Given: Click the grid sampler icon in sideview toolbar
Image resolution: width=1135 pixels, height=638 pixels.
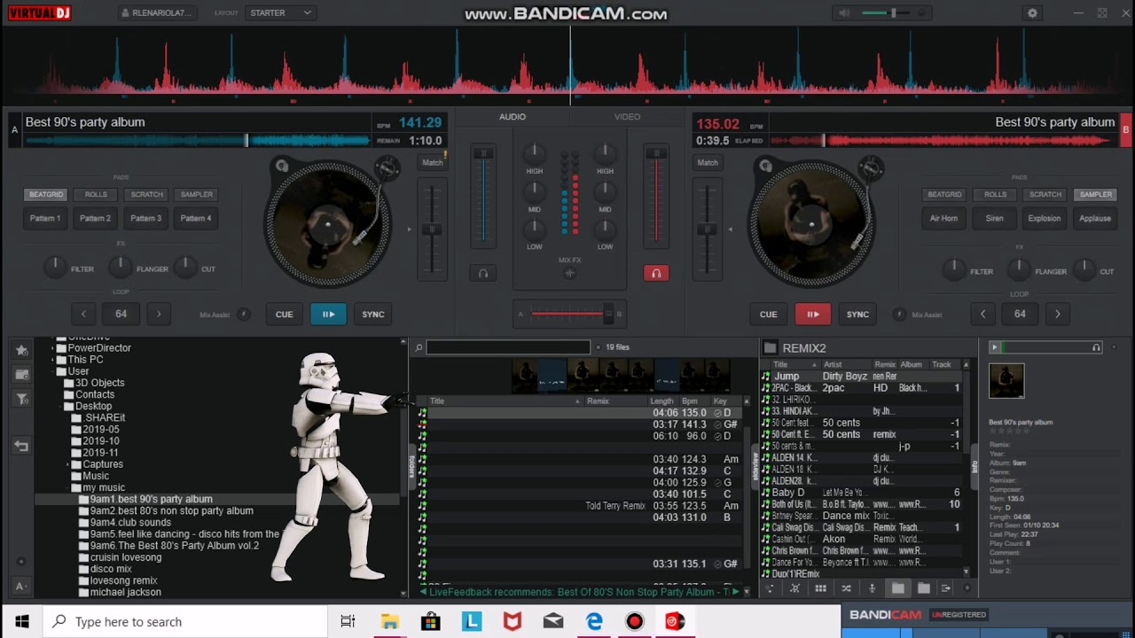Looking at the screenshot, I should coord(820,588).
